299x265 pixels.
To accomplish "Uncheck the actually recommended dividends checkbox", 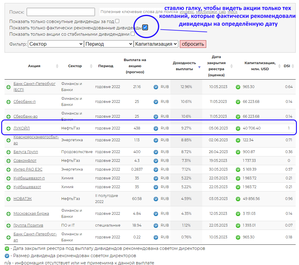I will coord(145,28).
